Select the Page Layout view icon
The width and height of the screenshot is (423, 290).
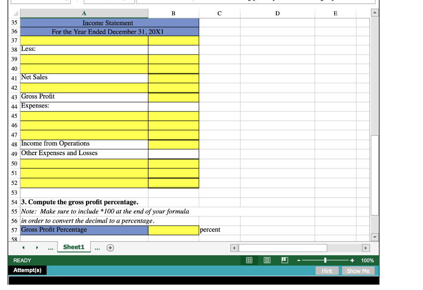click(x=267, y=260)
